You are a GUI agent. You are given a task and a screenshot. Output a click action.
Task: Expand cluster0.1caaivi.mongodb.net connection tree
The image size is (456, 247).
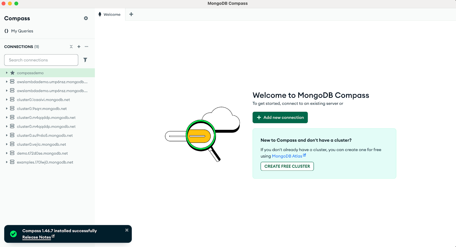(x=7, y=100)
